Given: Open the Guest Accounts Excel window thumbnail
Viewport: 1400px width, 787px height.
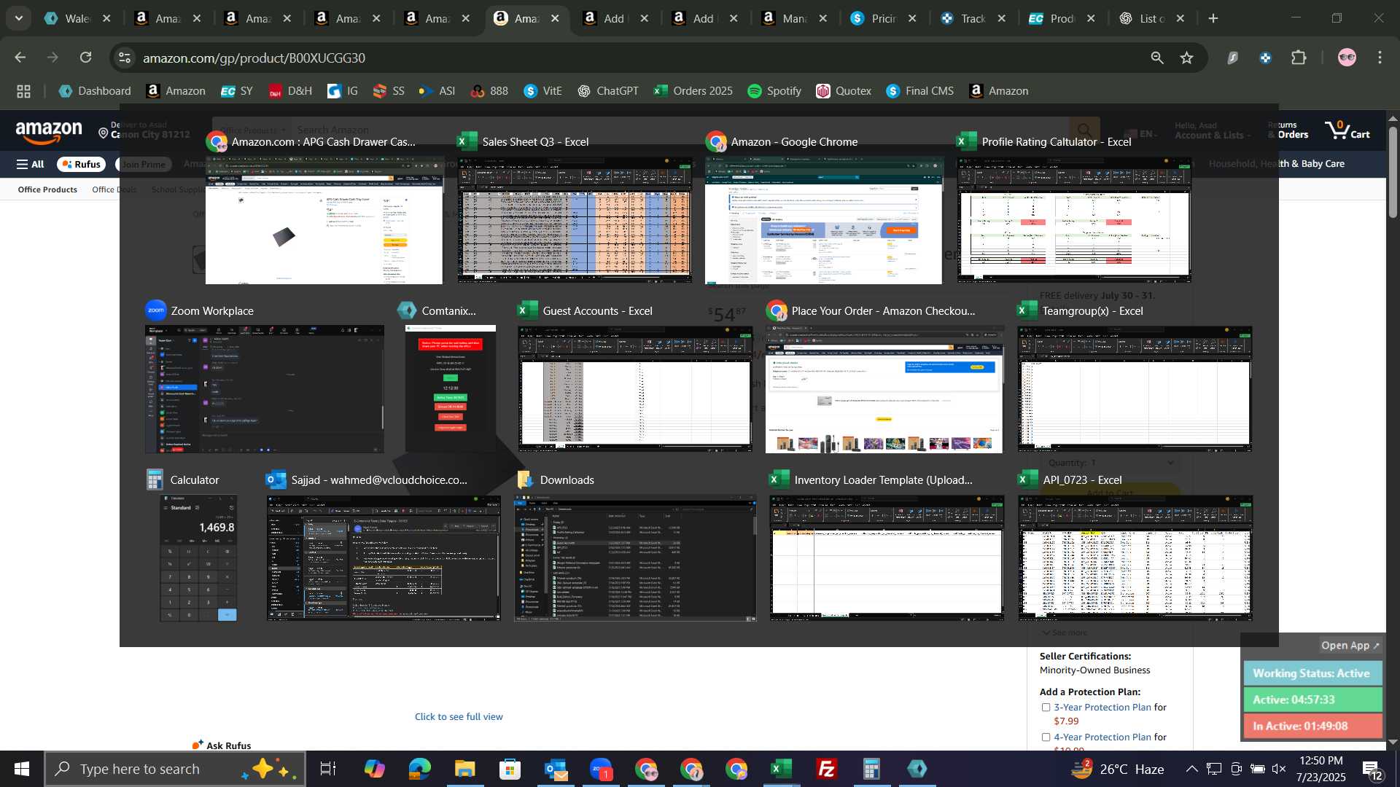Looking at the screenshot, I should tap(635, 389).
